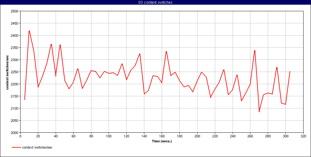The image size is (311, 157).
Task: Click the 2000 y-axis tick label
Action: [15, 133]
